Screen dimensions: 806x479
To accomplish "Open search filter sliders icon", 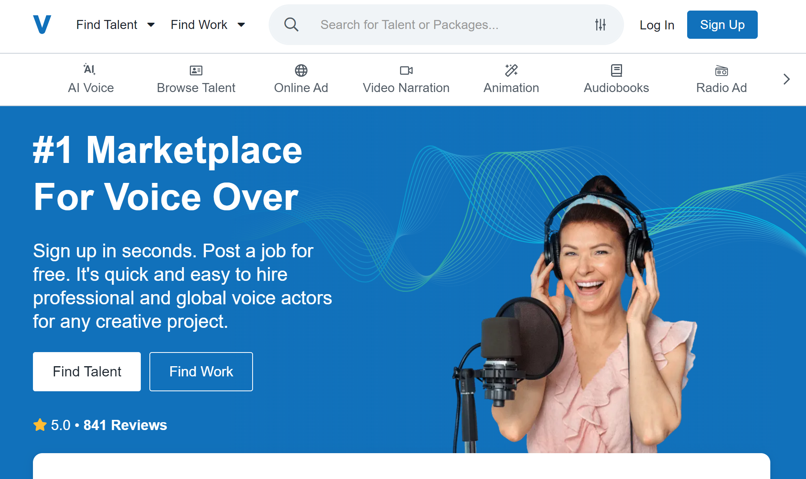I will pos(600,25).
